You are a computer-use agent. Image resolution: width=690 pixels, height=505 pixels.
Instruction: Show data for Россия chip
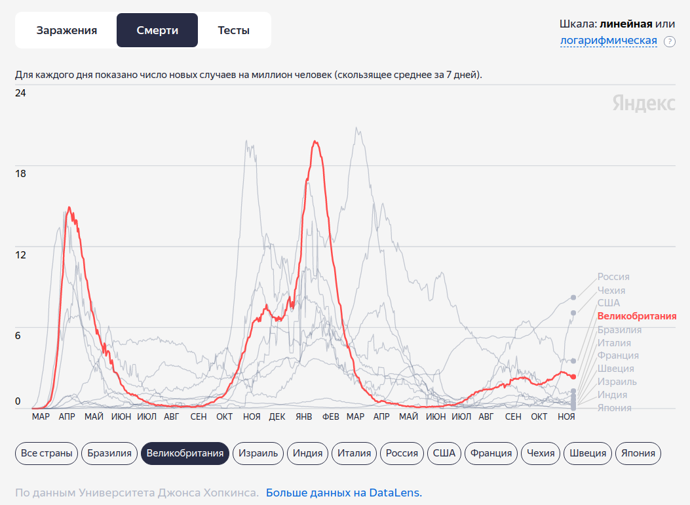pos(402,453)
